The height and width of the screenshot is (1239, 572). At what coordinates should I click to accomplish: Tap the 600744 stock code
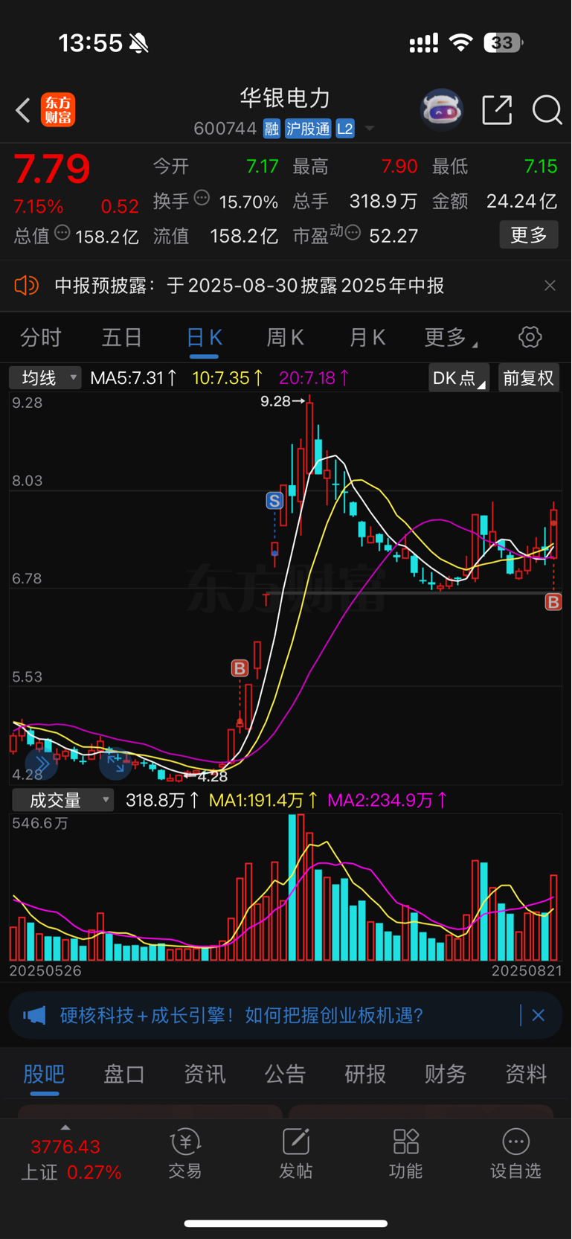225,129
